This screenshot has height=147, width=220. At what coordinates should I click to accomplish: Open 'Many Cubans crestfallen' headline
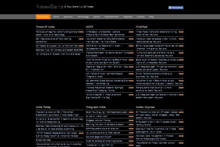(154, 89)
